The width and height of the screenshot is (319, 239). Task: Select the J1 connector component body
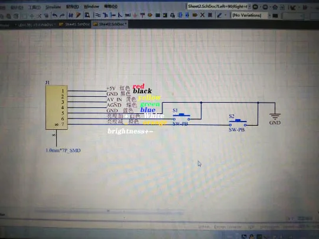pos(56,107)
